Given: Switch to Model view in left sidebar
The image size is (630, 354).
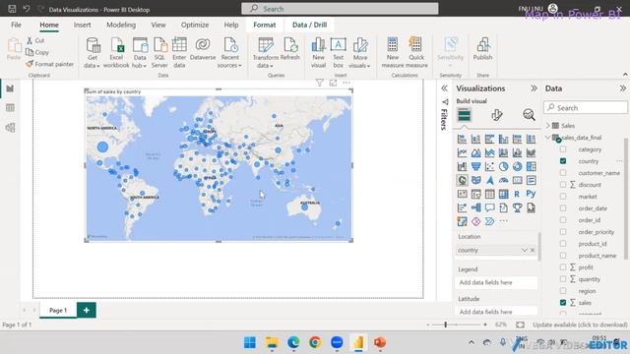Looking at the screenshot, I should [x=10, y=127].
